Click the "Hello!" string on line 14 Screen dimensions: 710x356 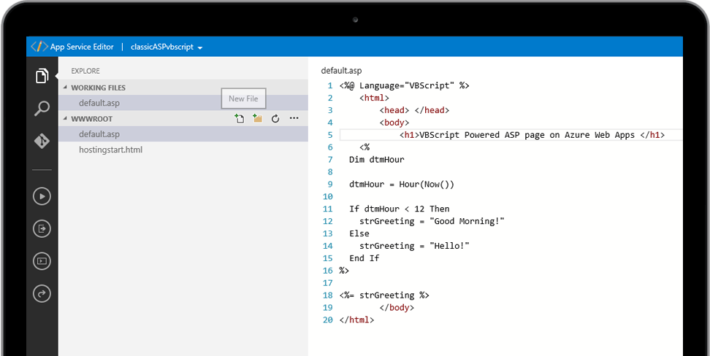pyautogui.click(x=449, y=246)
